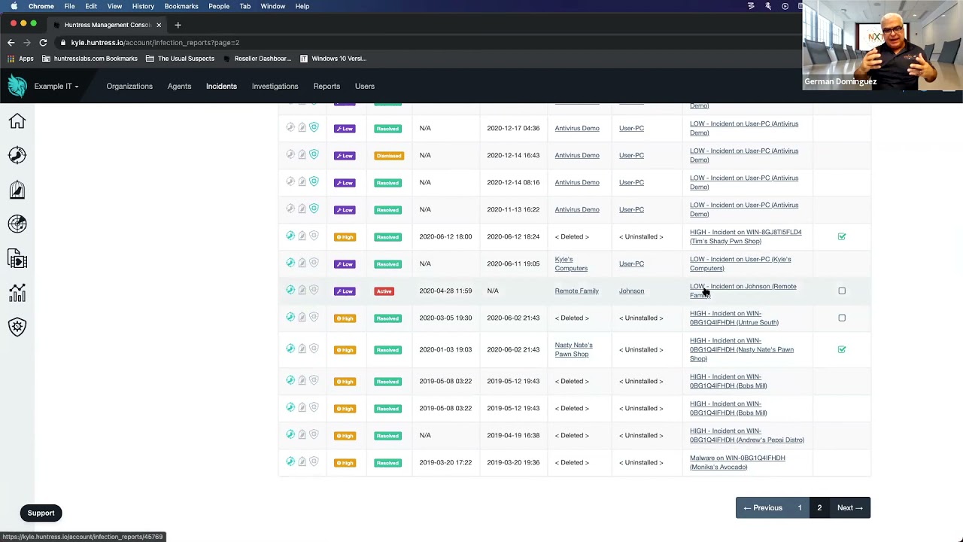
Task: Select page 2 in pagination
Action: pyautogui.click(x=819, y=507)
